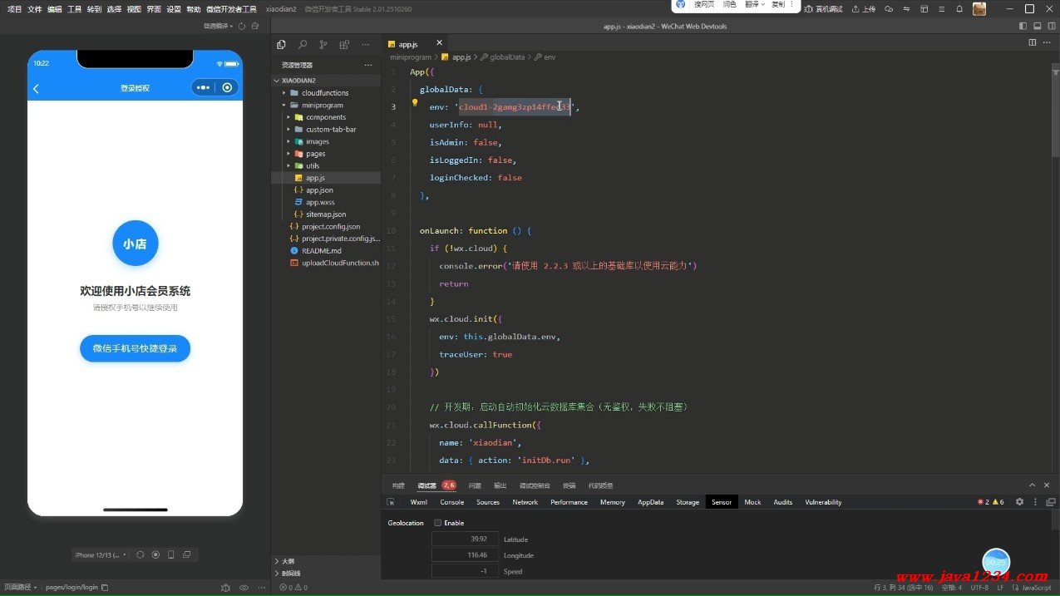Open the iPhone 12/13 device dropdown

pos(101,554)
